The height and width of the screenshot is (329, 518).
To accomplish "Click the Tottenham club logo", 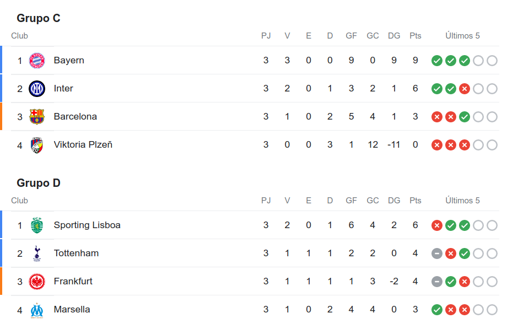I will 37,254.
